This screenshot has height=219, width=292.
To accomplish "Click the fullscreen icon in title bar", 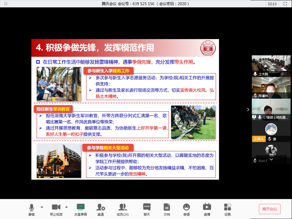I will click(285, 4).
